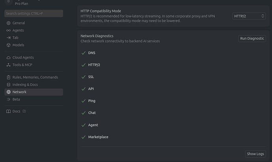
Task: Click the Indexing & Docs database icon
Action: pyautogui.click(x=9, y=85)
